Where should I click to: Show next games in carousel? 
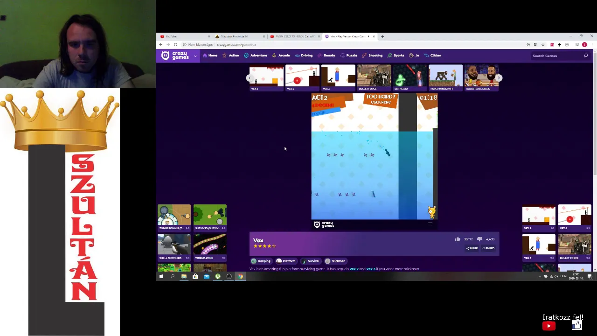[x=499, y=78]
